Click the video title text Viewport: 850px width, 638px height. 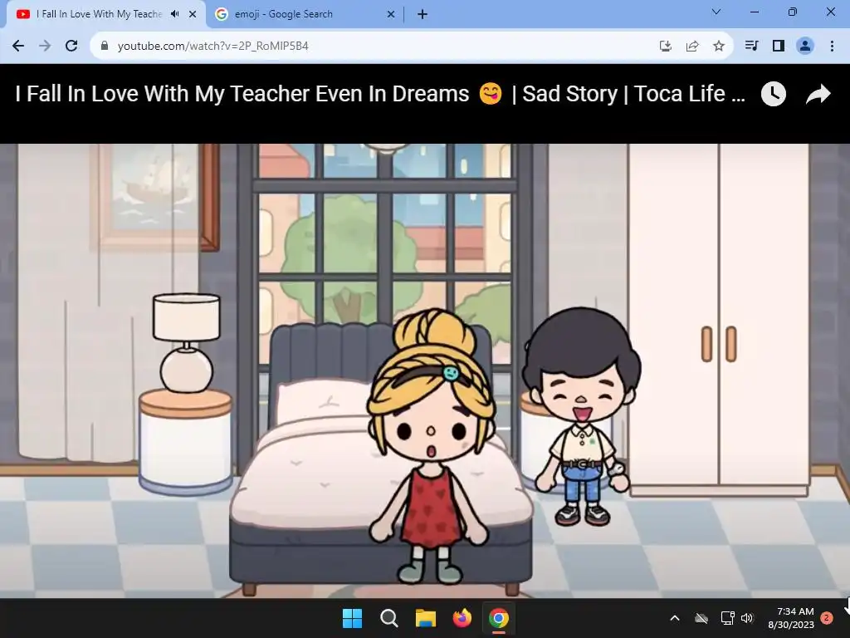tap(380, 94)
